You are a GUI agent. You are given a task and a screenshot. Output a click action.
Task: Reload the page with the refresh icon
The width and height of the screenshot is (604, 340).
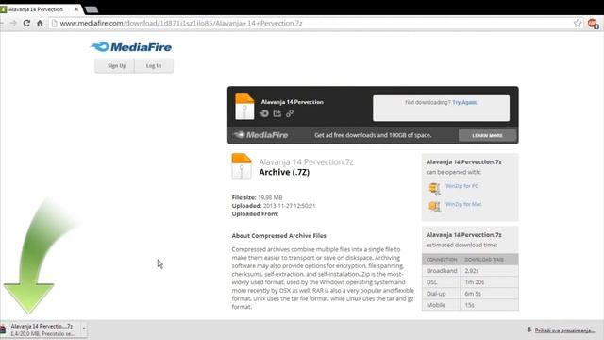pos(26,23)
